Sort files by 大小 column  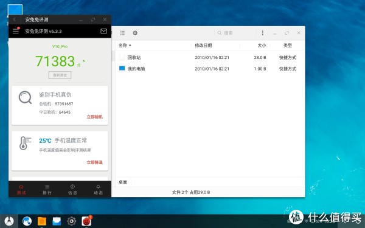pyautogui.click(x=262, y=46)
